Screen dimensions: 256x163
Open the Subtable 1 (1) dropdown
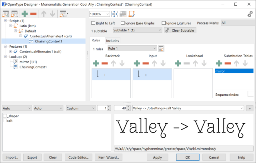click(137, 30)
